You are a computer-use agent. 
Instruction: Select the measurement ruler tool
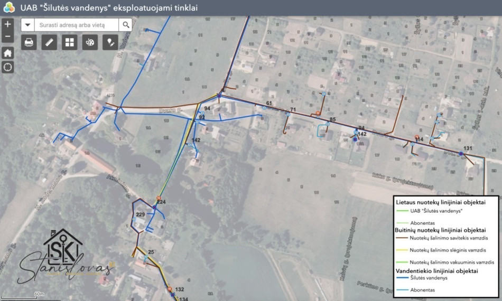tap(49, 42)
